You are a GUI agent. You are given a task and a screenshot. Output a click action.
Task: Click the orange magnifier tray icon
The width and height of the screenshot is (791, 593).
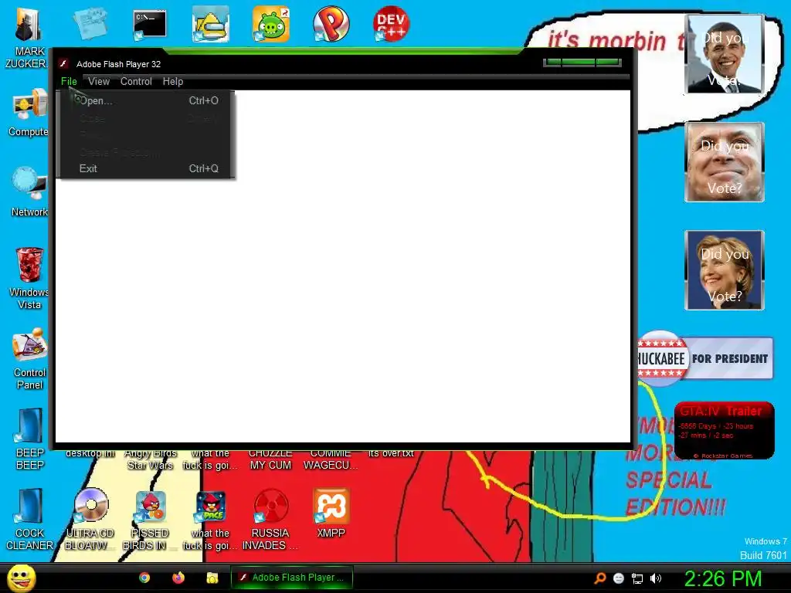click(x=600, y=578)
